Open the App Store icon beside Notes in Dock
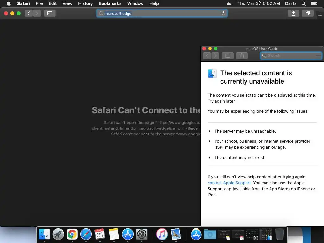The image size is (324, 243). pos(128,234)
